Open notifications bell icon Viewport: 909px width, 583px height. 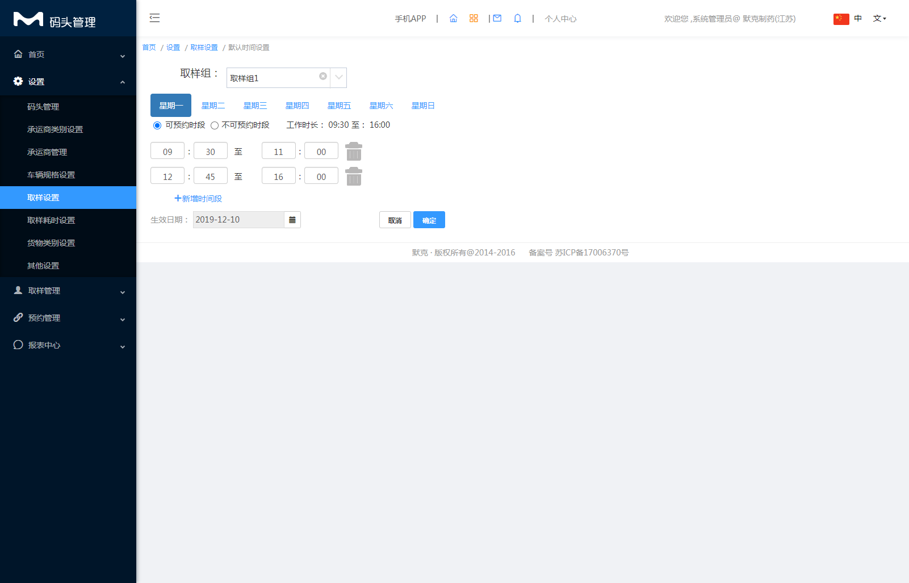coord(517,18)
